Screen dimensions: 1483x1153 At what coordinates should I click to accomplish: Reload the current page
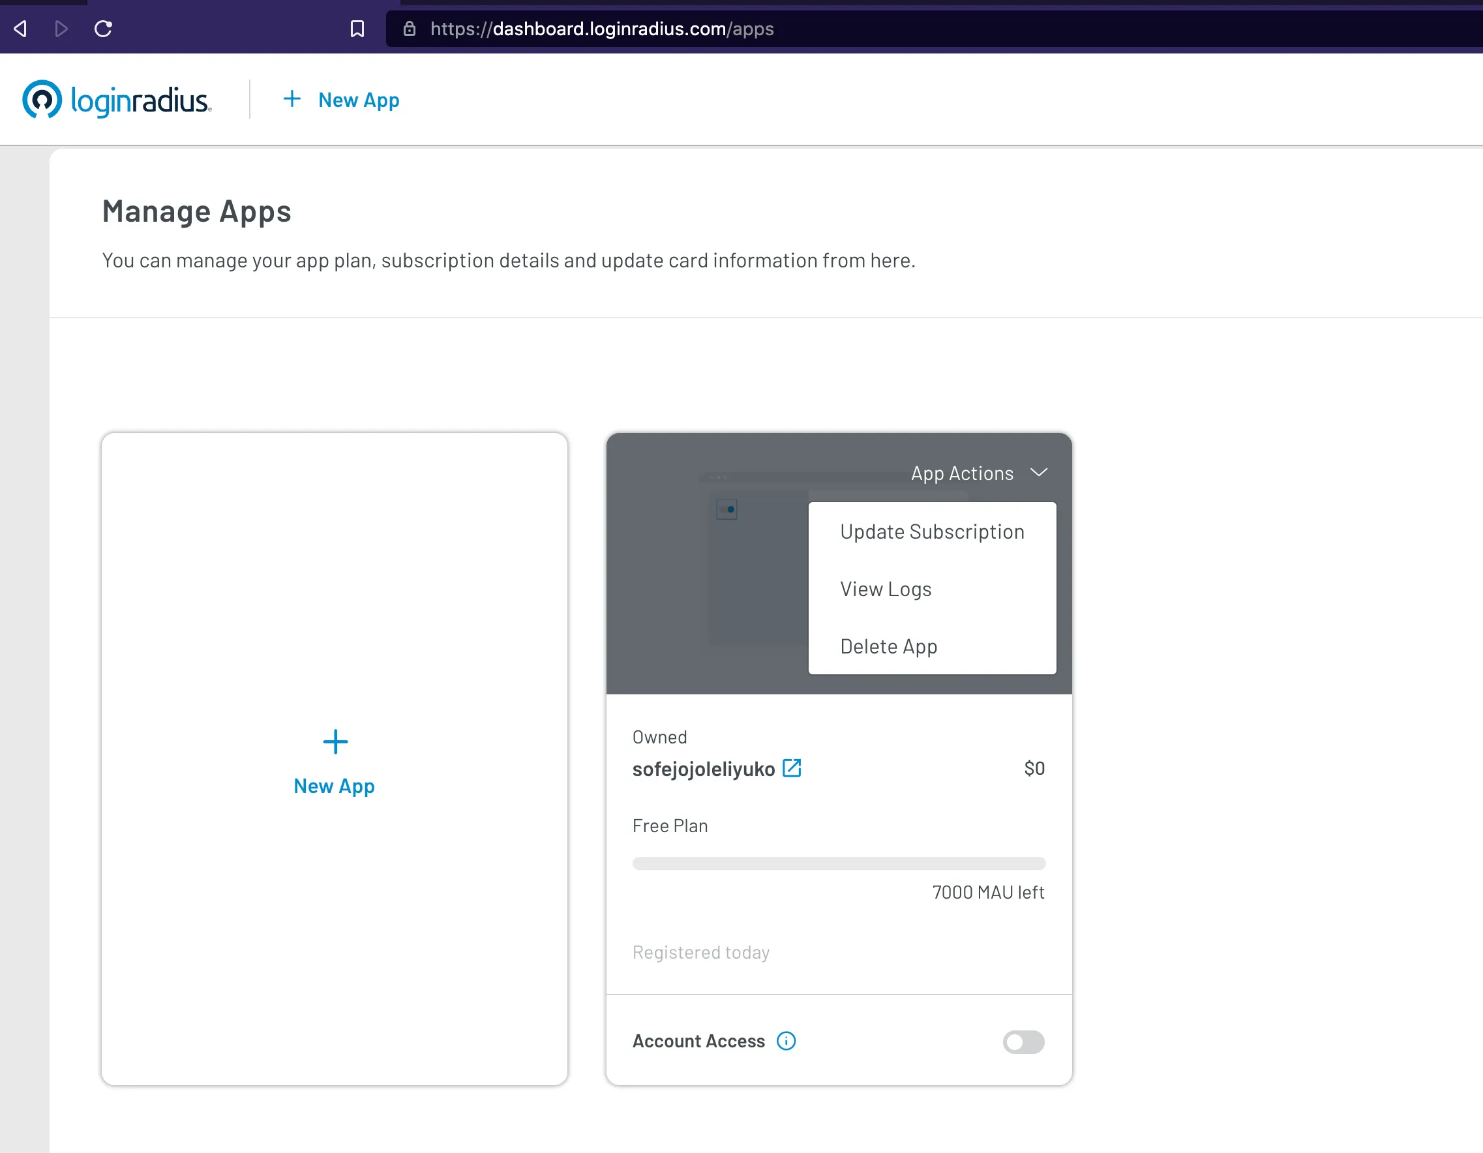[x=103, y=29]
